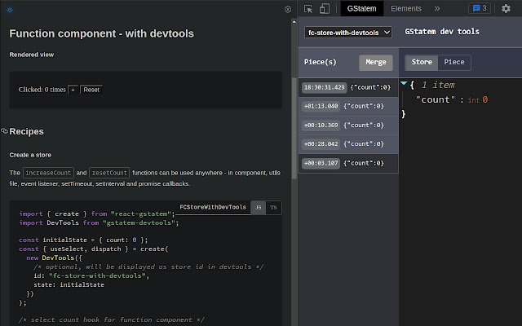This screenshot has height=326, width=522.
Task: Select the Piece view toggle
Action: tap(454, 62)
